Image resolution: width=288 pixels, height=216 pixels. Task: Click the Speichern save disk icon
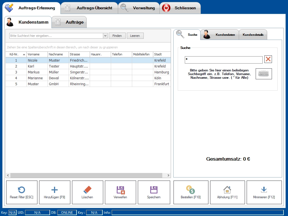click(154, 190)
